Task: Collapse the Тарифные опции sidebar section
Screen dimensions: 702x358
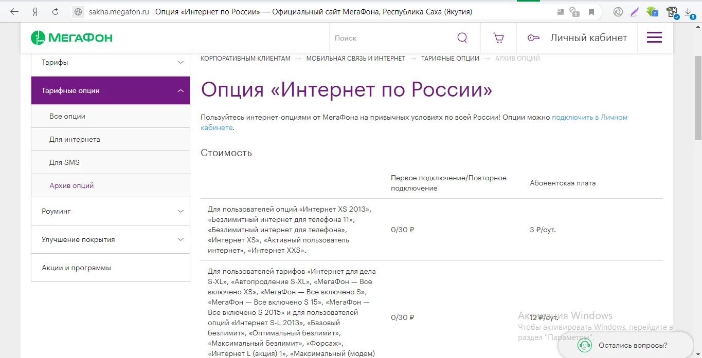Action: coord(111,90)
